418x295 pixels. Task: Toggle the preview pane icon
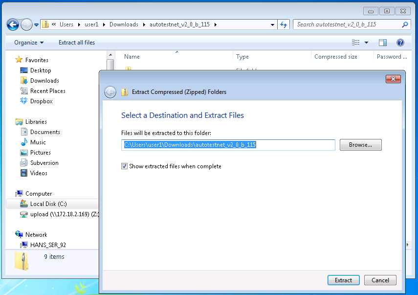[383, 43]
